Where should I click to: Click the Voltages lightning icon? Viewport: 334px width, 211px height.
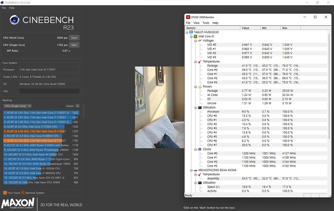tap(200, 41)
